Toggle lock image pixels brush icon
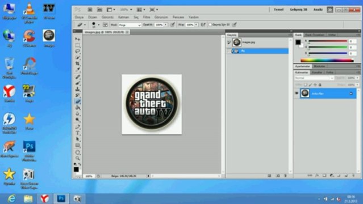 [310, 85]
